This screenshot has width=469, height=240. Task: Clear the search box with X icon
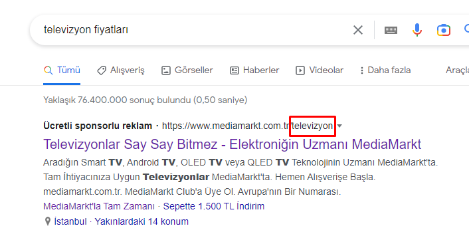pyautogui.click(x=358, y=30)
